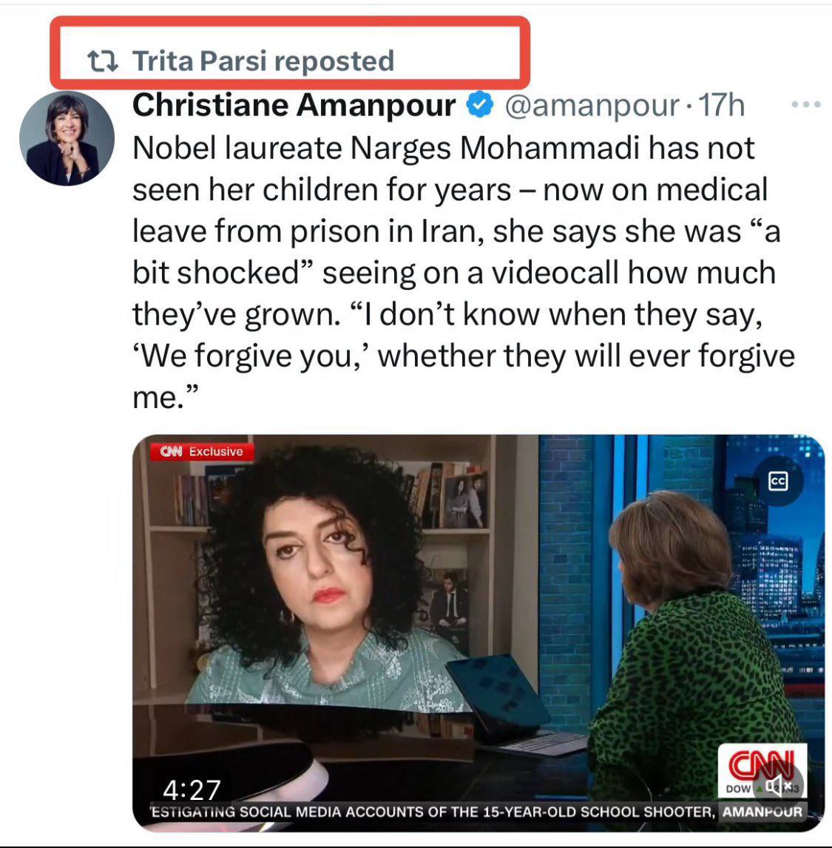Screen dimensions: 832x848
Task: Open the "Trita Parsi reposted" link
Action: click(x=263, y=61)
